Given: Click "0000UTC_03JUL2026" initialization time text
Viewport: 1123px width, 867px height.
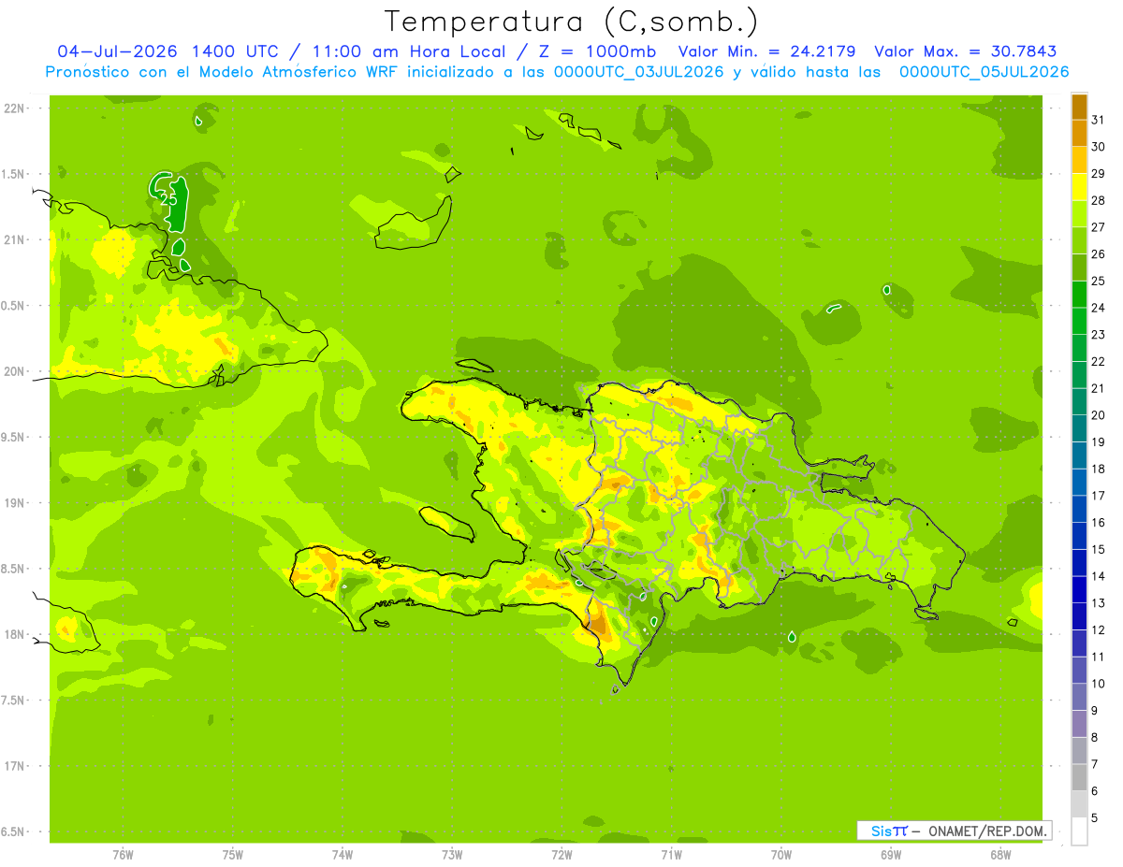Looking at the screenshot, I should (639, 72).
